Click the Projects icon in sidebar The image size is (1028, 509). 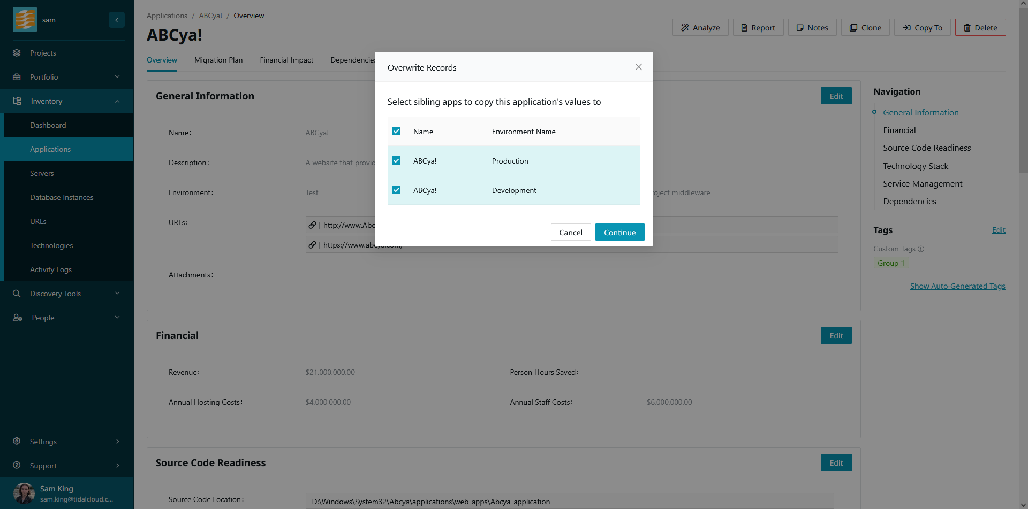coord(17,53)
